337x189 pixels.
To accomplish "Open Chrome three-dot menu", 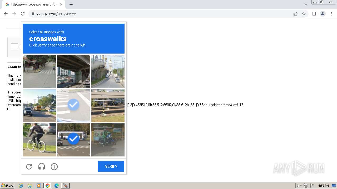I will click(x=331, y=14).
